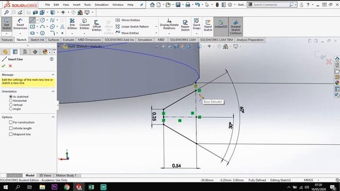Select the Line sketch tool

point(32,20)
